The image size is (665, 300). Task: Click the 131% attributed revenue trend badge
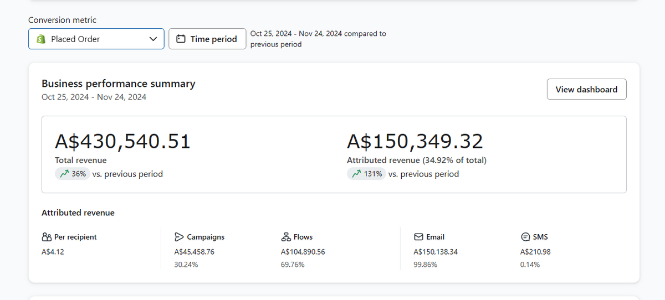(366, 174)
